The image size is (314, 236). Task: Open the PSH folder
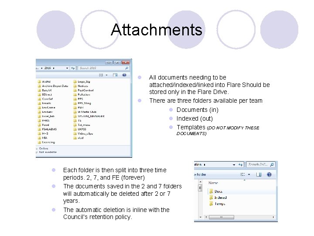(78, 108)
